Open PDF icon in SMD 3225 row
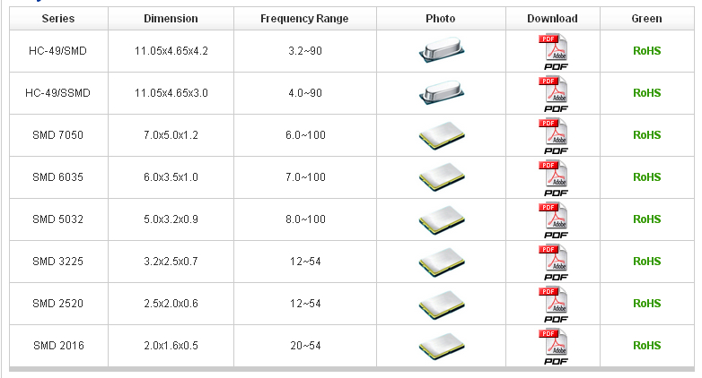This screenshot has width=702, height=378. click(x=554, y=262)
